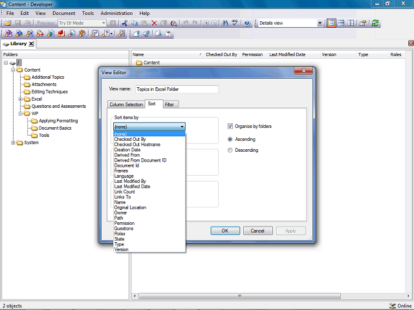Collapse the Content folder in tree
The height and width of the screenshot is (310, 414).
point(13,70)
